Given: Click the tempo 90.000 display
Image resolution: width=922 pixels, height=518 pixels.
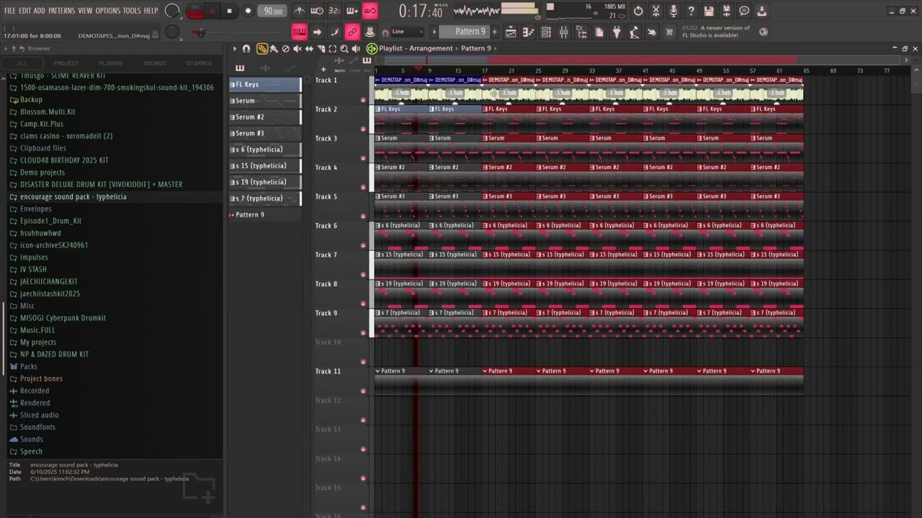Looking at the screenshot, I should 272,11.
